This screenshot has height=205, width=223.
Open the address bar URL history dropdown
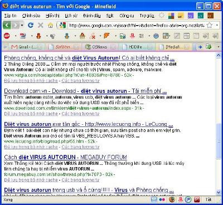[x=217, y=25]
